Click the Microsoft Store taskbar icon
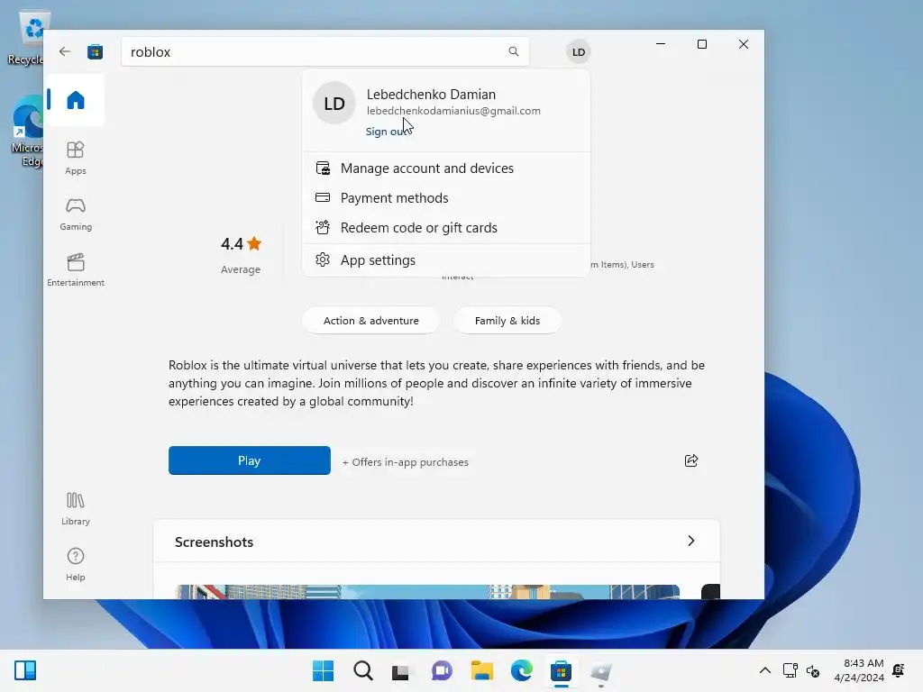Viewport: 923px width, 692px height. point(561,670)
